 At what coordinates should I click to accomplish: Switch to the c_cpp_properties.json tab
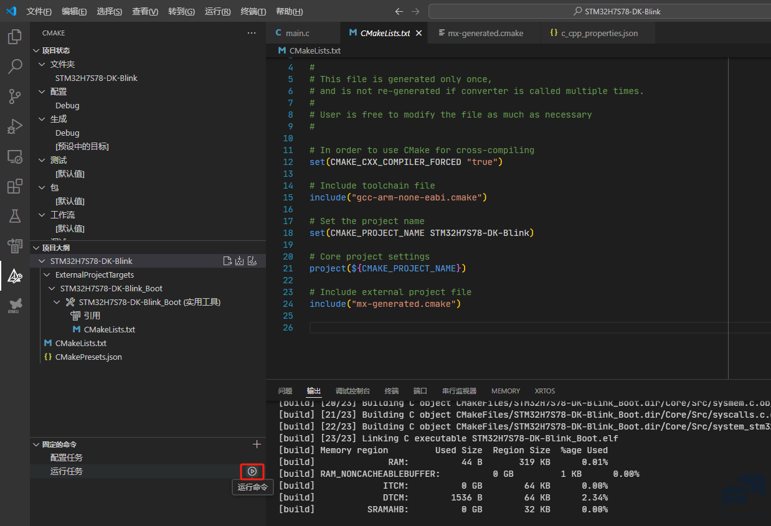coord(598,33)
